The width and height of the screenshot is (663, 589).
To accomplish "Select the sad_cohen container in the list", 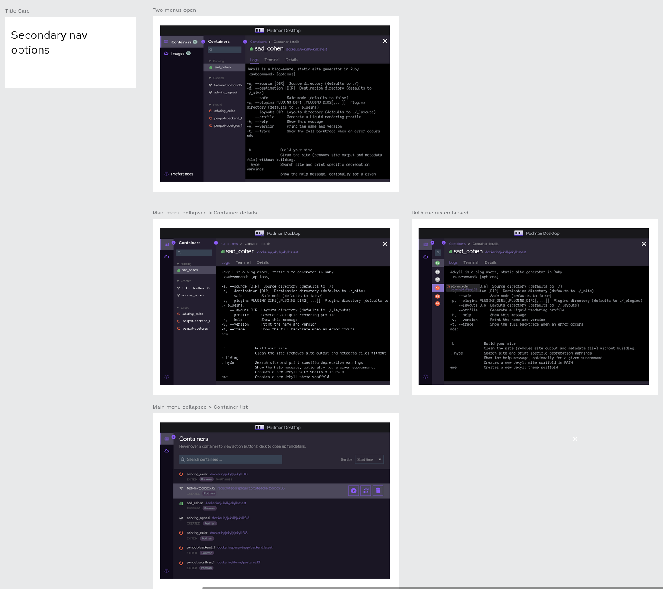I will pyautogui.click(x=195, y=503).
